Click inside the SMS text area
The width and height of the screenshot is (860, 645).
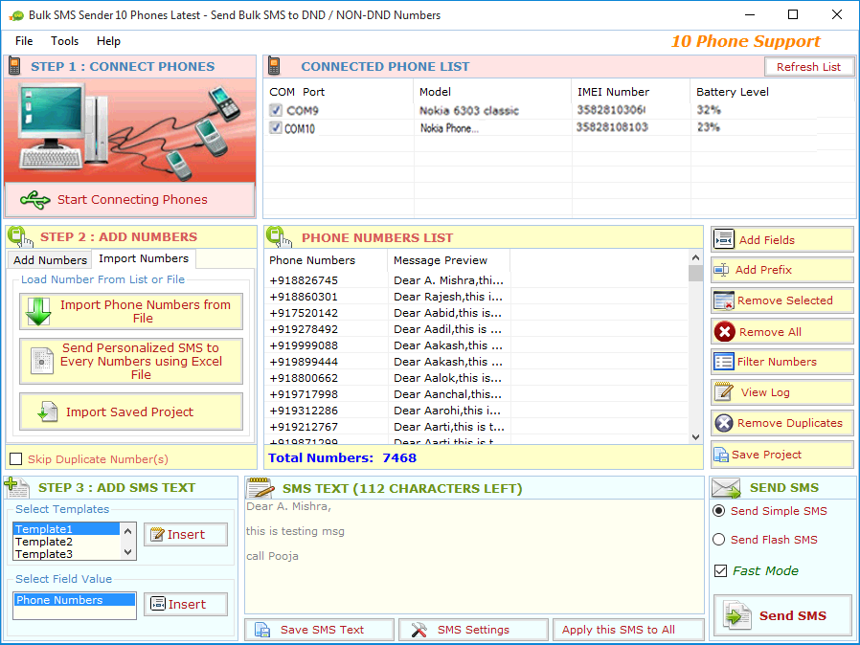coord(474,556)
